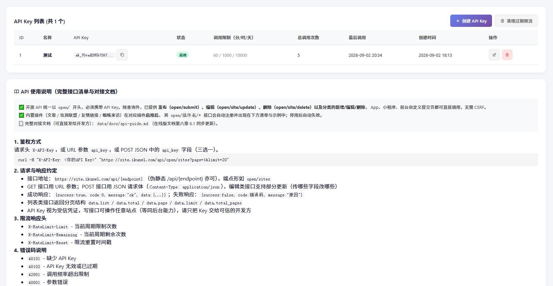The width and height of the screenshot is (553, 286).
Task: Click the first green checkmark in the notes
Action: [22, 107]
